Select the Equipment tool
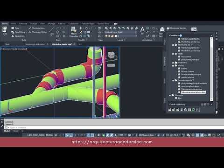 point(18,36)
